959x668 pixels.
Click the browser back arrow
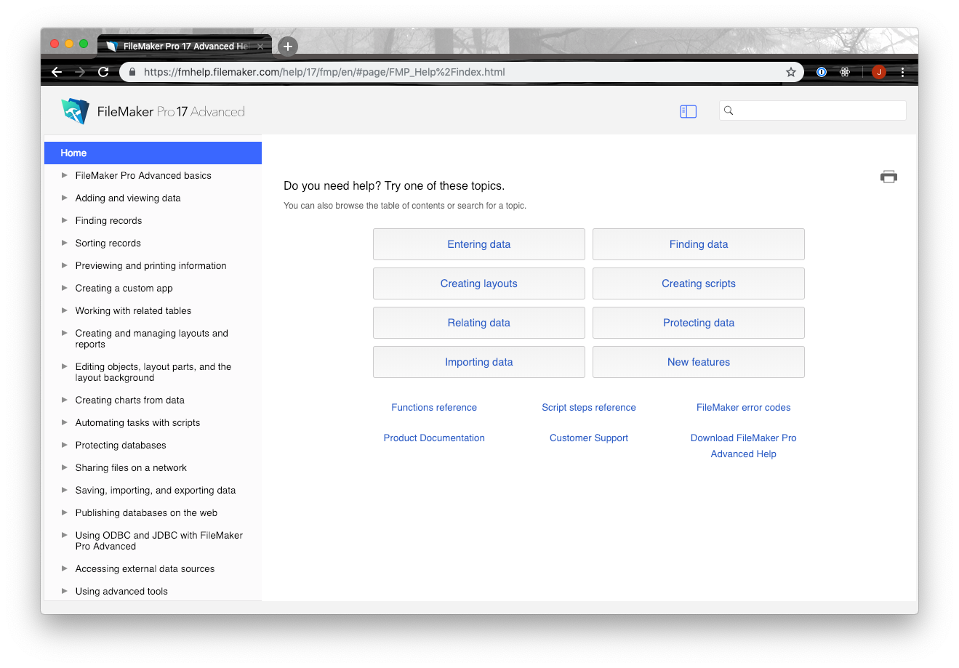[x=57, y=72]
